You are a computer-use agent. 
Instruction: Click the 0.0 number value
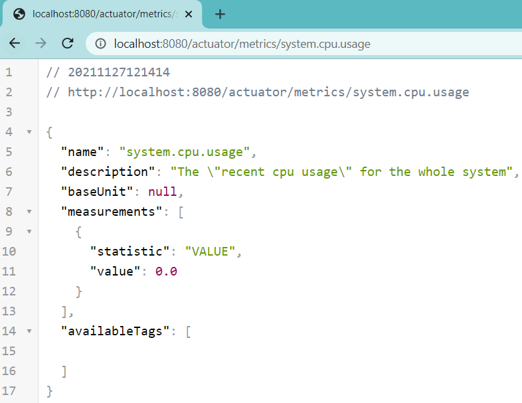point(166,272)
